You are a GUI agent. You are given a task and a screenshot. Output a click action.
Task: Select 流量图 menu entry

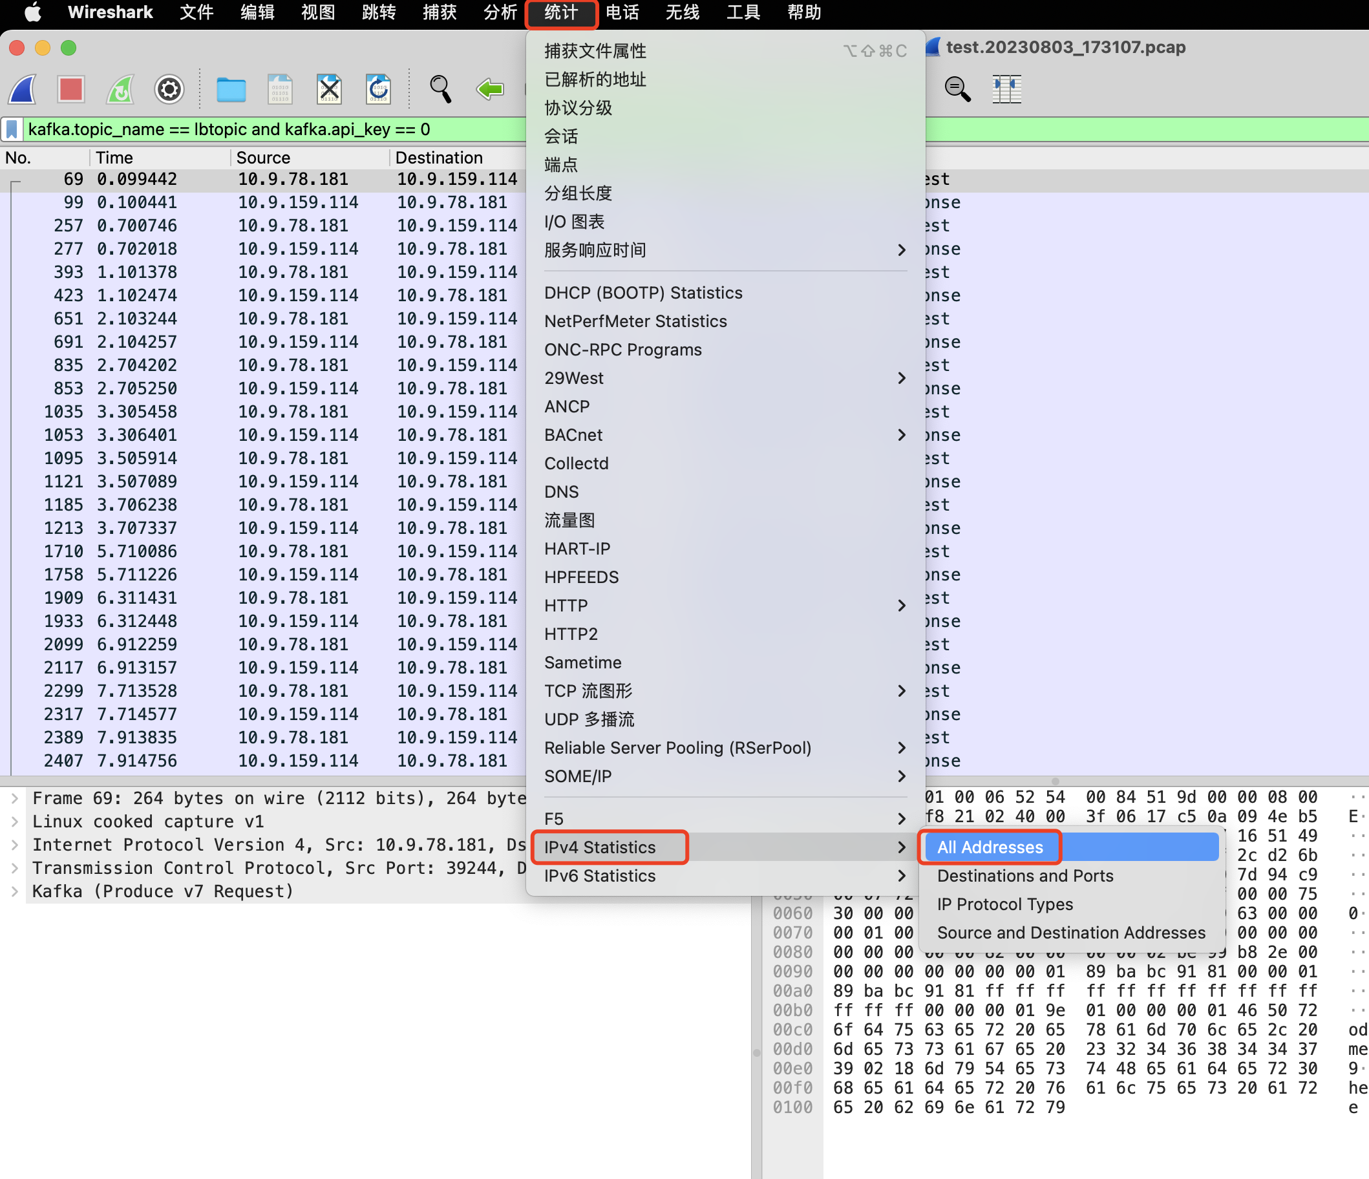tap(725, 520)
